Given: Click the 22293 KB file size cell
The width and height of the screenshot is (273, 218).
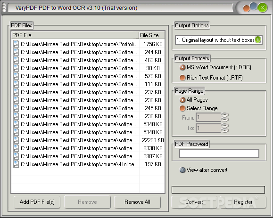Looking at the screenshot, I should coord(153,140).
